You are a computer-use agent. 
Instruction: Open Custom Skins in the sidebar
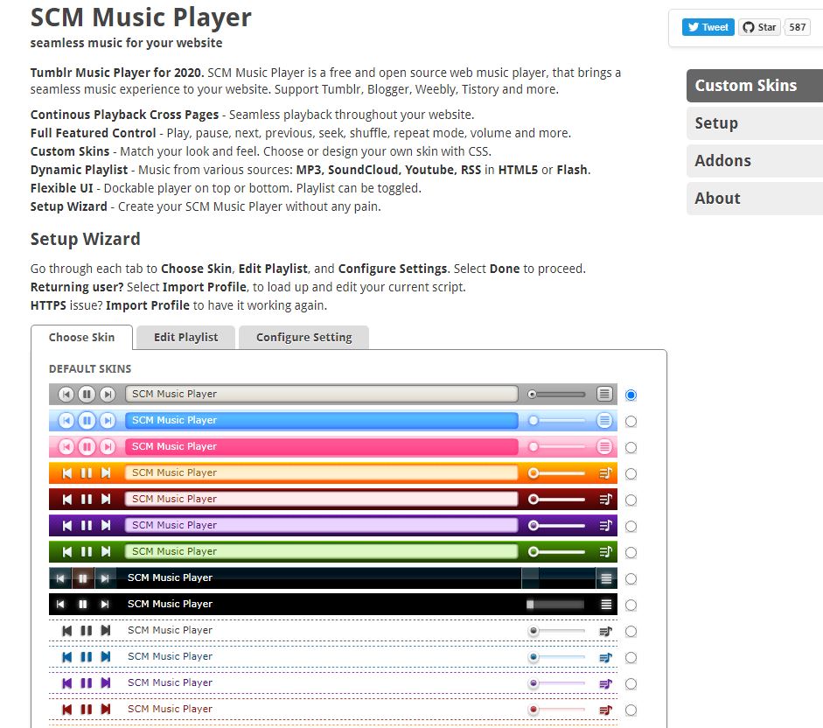pos(755,86)
